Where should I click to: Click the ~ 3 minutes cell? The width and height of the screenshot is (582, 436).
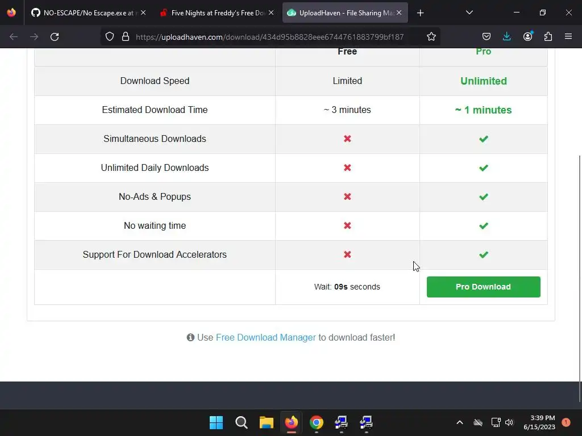click(x=347, y=110)
